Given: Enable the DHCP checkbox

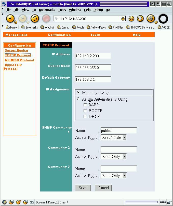Looking at the screenshot, I should pyautogui.click(x=85, y=117).
